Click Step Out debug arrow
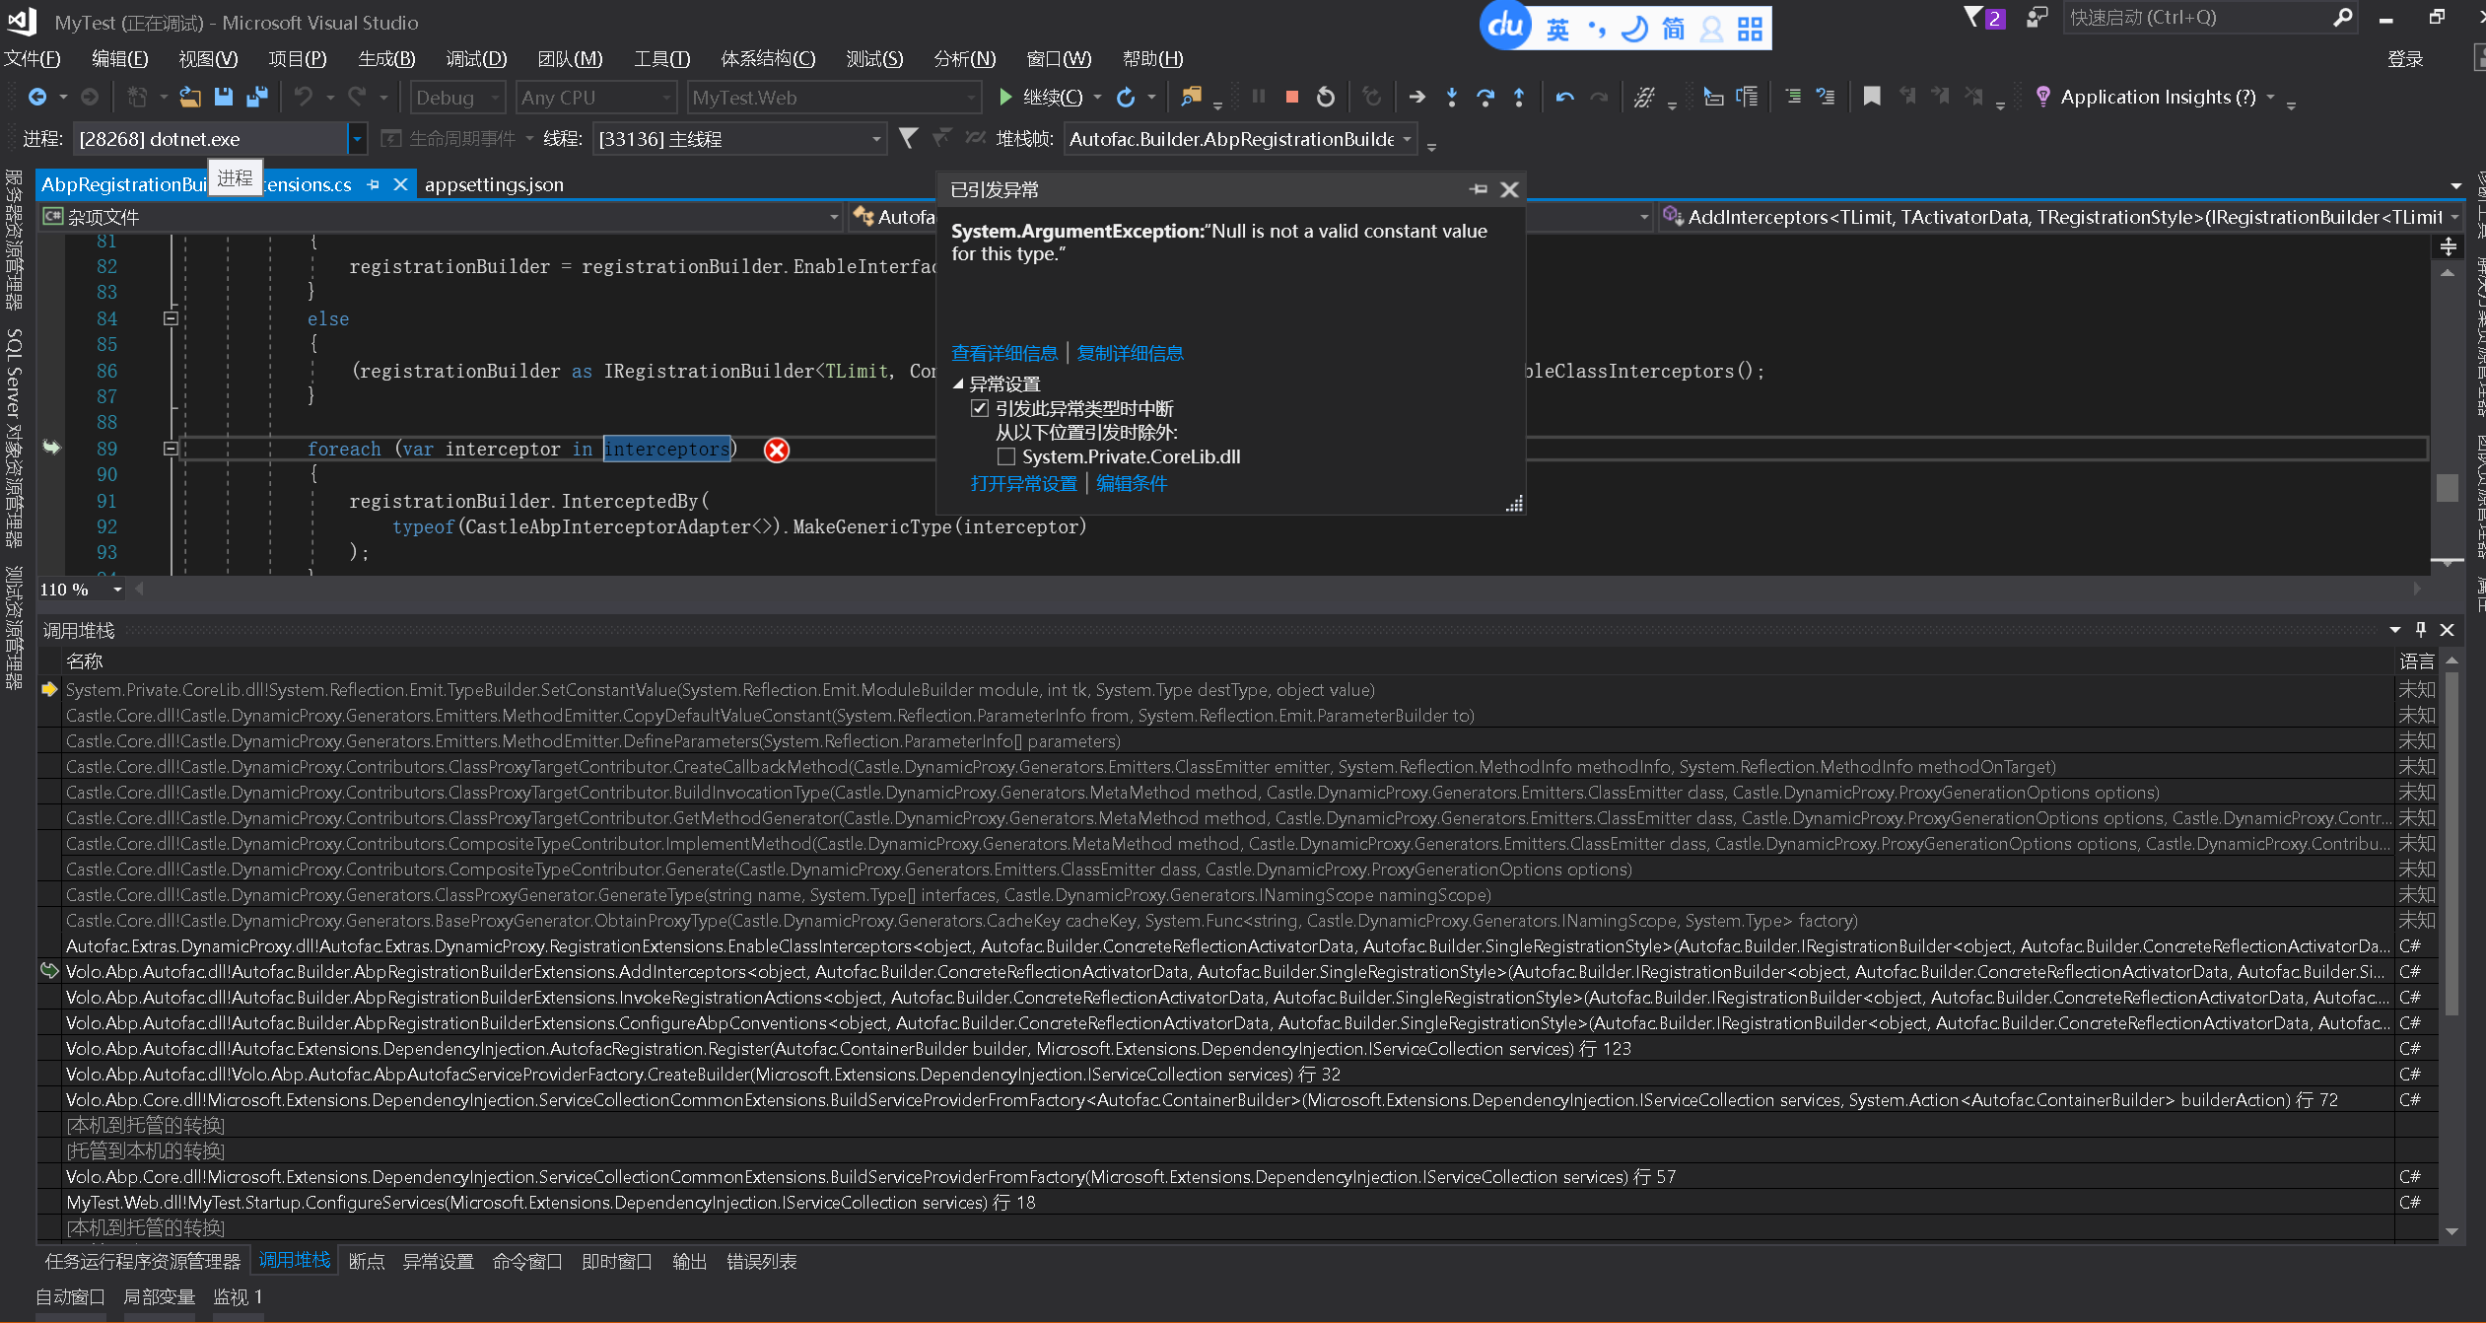2486x1323 pixels. click(1519, 97)
